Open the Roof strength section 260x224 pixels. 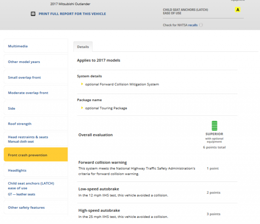point(36,124)
